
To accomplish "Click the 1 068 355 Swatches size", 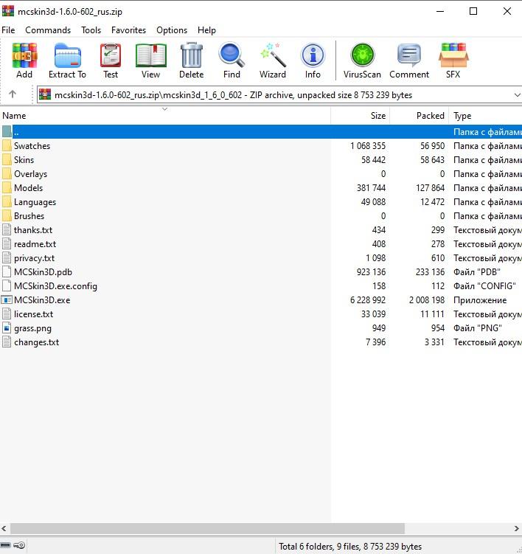I will click(x=368, y=145).
